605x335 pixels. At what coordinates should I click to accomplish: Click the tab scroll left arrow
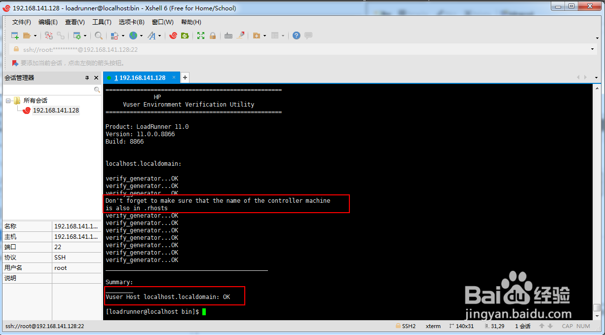coord(578,77)
